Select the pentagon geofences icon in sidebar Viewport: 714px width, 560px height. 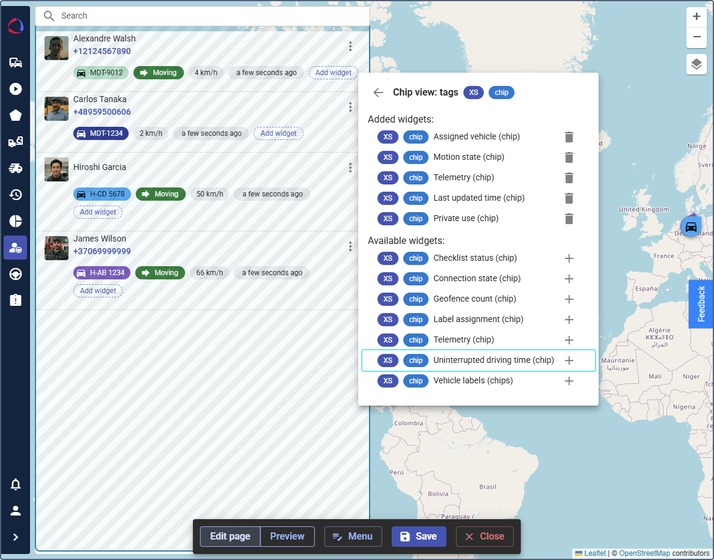[x=16, y=114]
